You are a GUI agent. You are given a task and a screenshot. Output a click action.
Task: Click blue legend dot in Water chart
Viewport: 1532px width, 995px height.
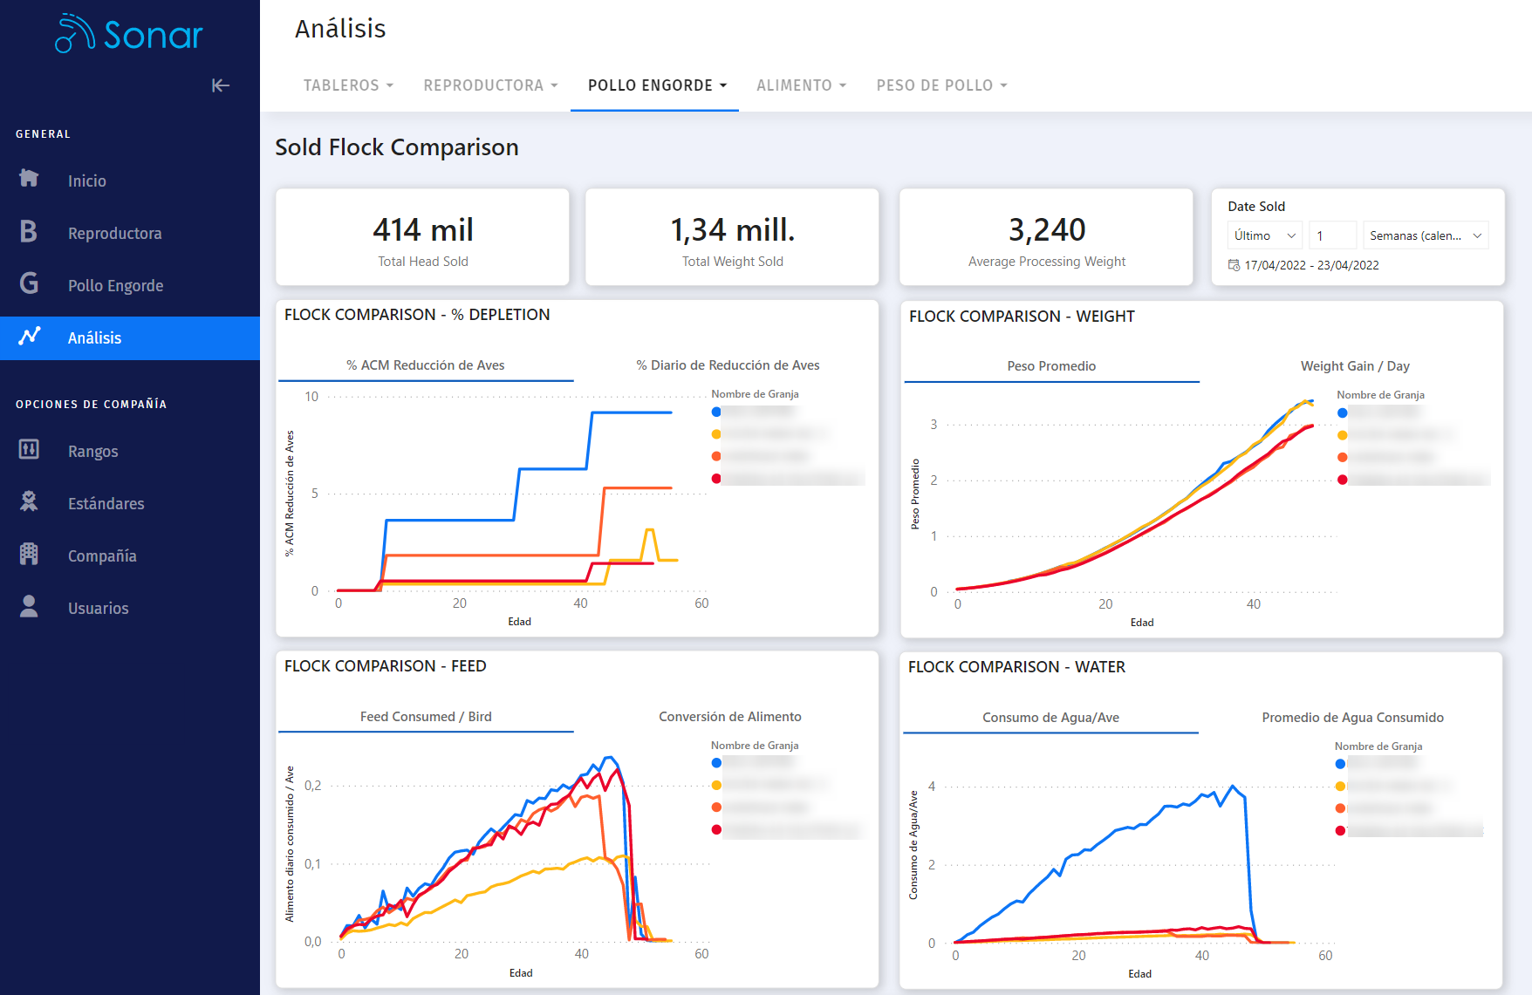[x=1340, y=764]
